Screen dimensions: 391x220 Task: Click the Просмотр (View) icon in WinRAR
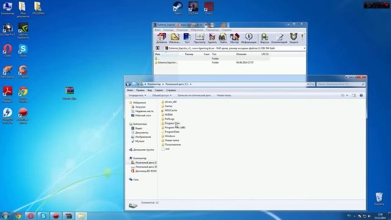click(x=200, y=38)
